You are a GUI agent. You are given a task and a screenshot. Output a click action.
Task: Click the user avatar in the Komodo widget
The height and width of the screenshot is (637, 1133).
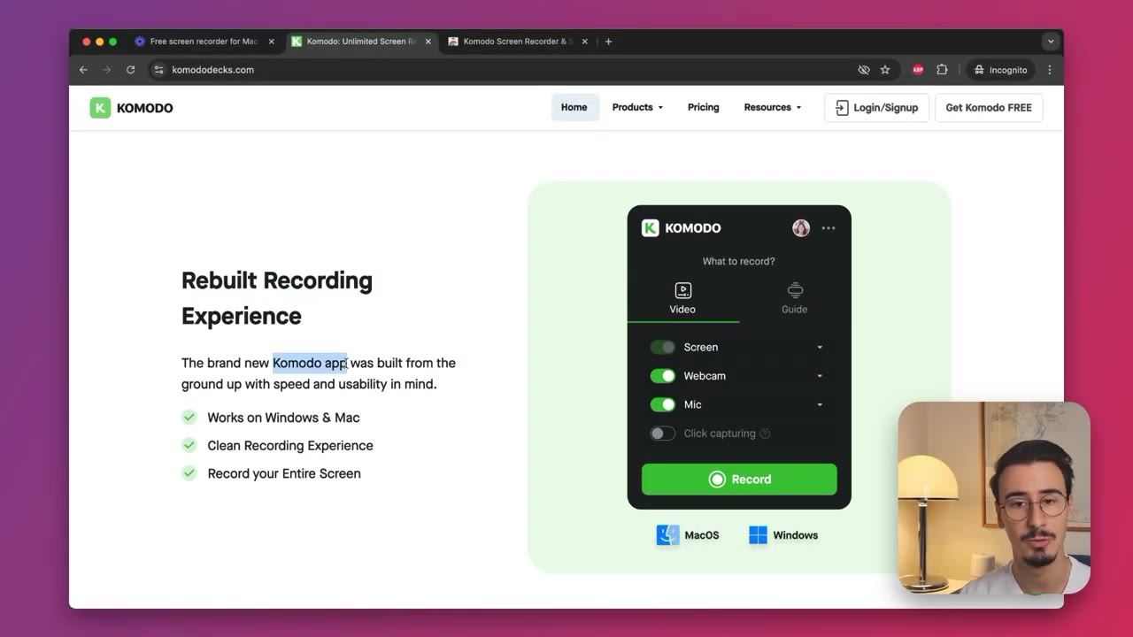801,228
